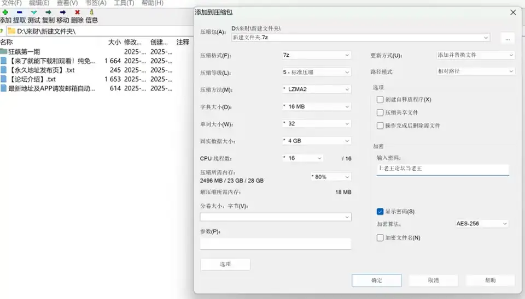Click the file icon of 【永久地址发布页】.txt
Image resolution: width=525 pixels, height=299 pixels.
point(3,70)
